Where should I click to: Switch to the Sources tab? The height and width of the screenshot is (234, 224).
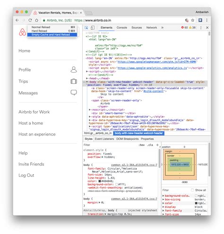click(137, 27)
